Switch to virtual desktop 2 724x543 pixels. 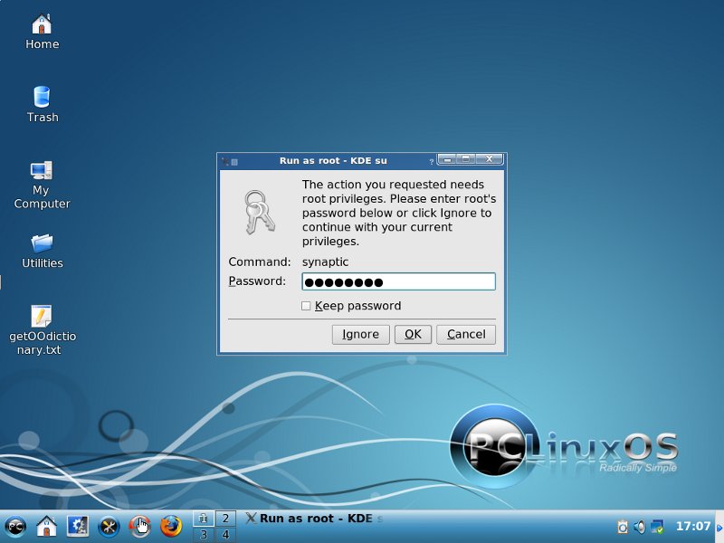pyautogui.click(x=224, y=519)
